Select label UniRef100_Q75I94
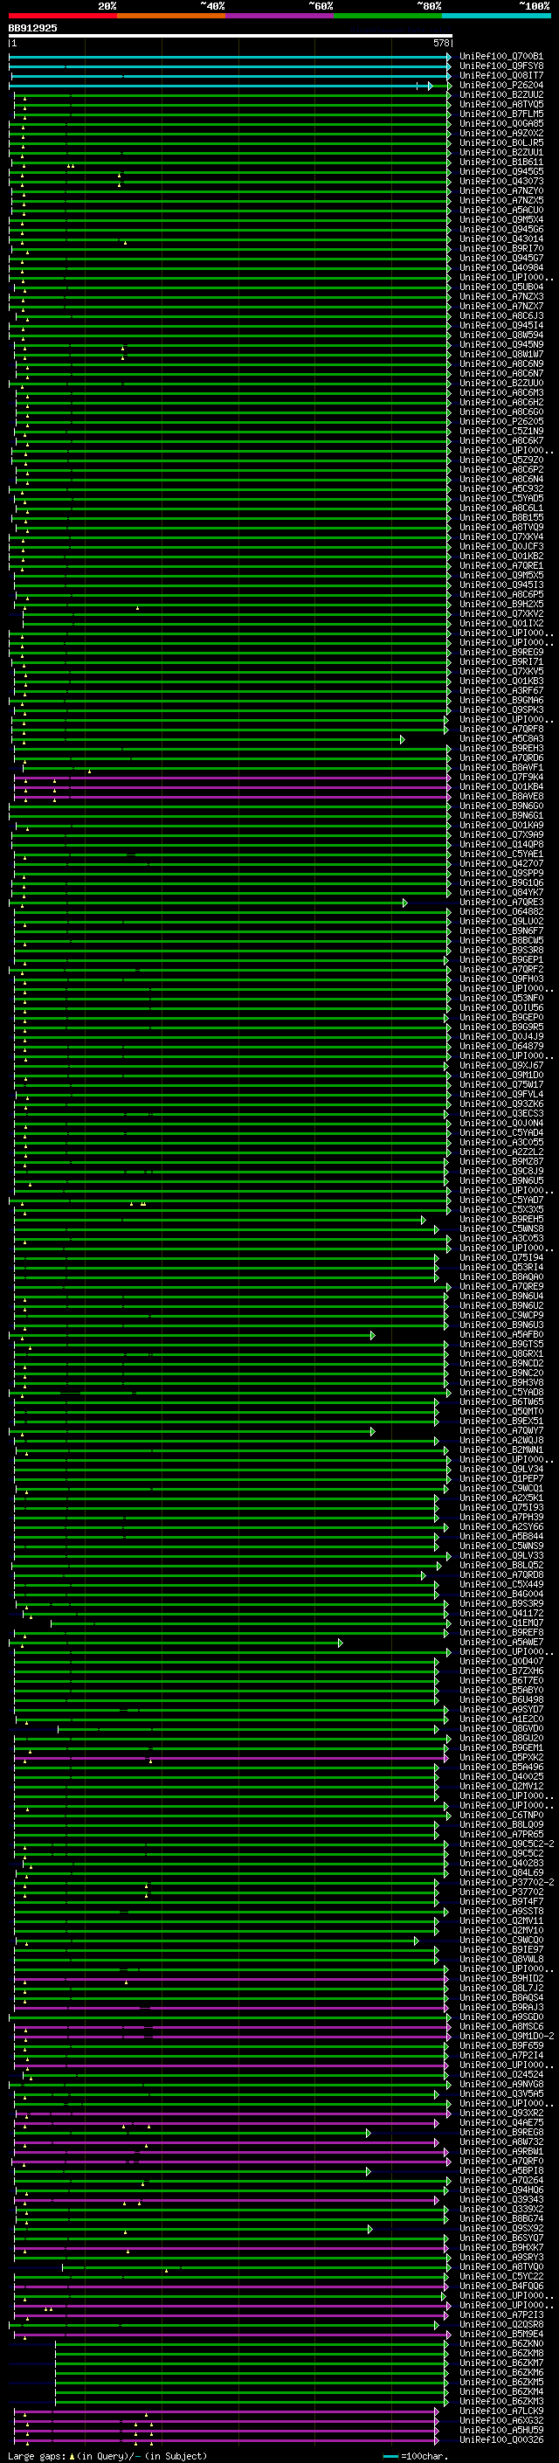Screen dimensions: 559x2463 (500, 1258)
